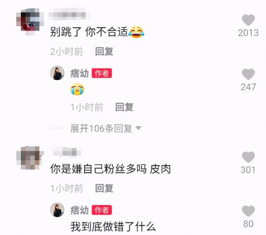Open the second commenter's pixelated avatar
Image resolution: width=266 pixels, height=235 pixels.
[x=30, y=158]
